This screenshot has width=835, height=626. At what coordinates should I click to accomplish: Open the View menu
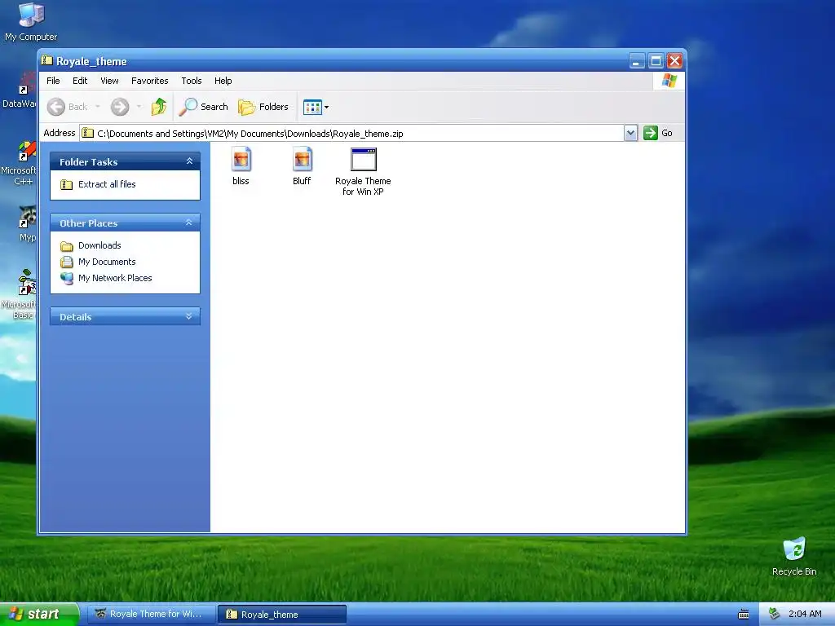[x=109, y=81]
